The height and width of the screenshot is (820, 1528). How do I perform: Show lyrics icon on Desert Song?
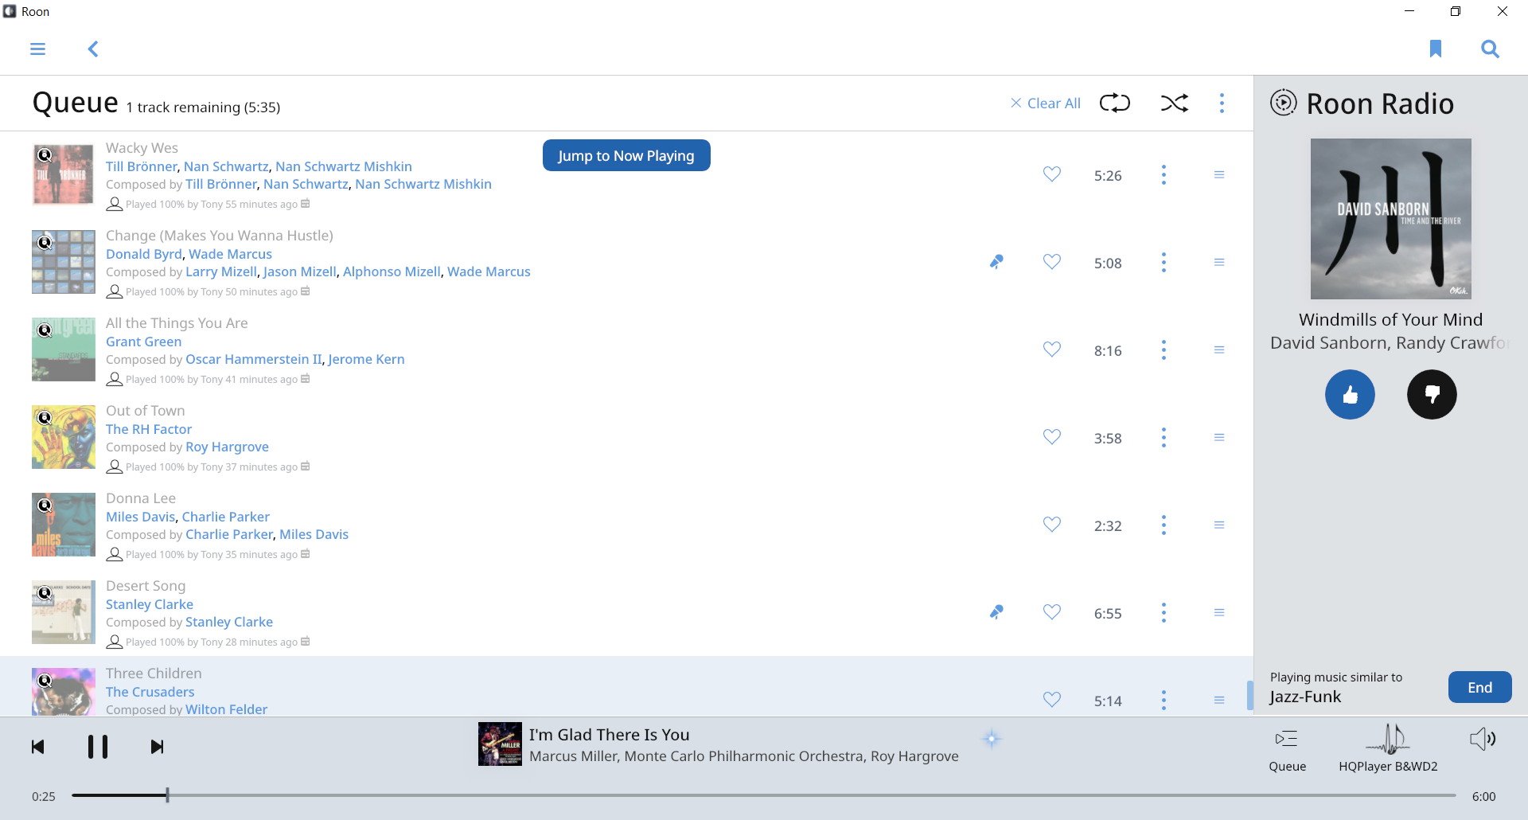[996, 612]
